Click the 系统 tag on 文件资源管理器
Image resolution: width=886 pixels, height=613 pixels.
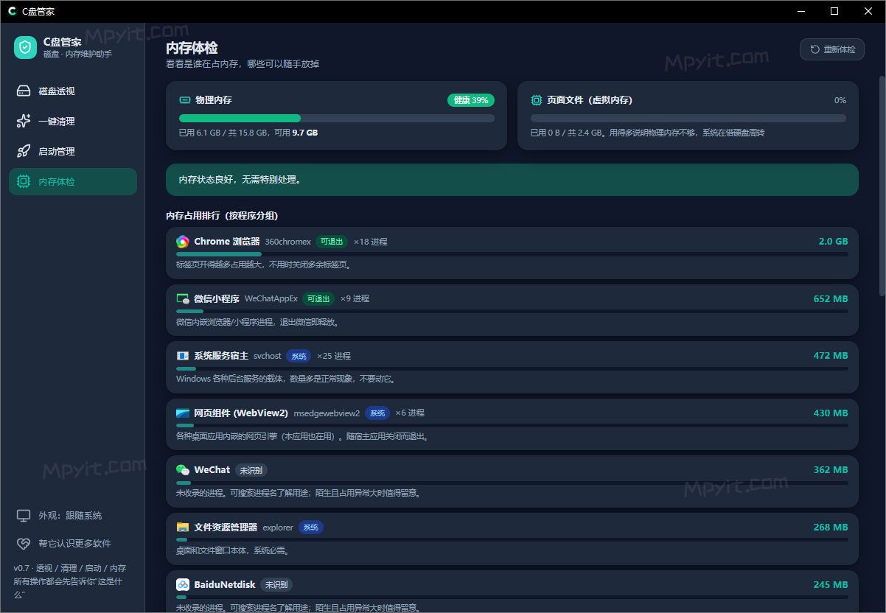[x=311, y=528]
